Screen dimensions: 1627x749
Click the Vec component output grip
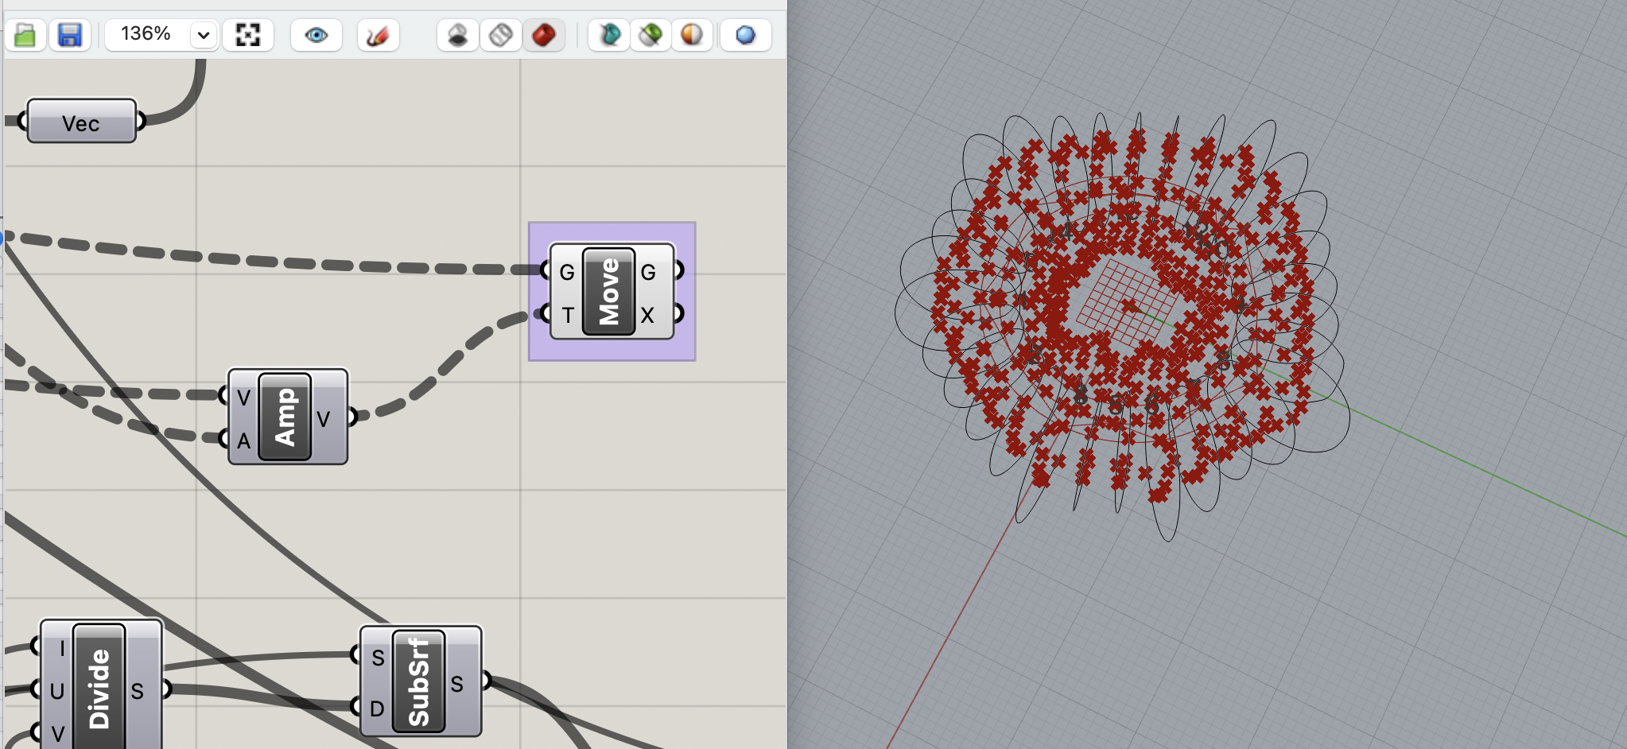point(141,121)
